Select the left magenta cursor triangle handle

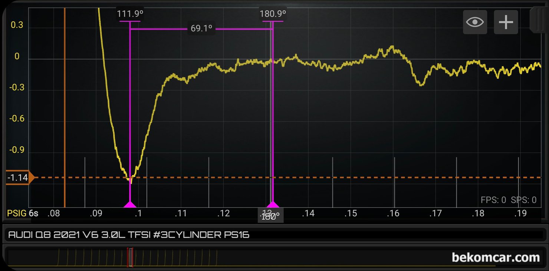[x=130, y=204]
